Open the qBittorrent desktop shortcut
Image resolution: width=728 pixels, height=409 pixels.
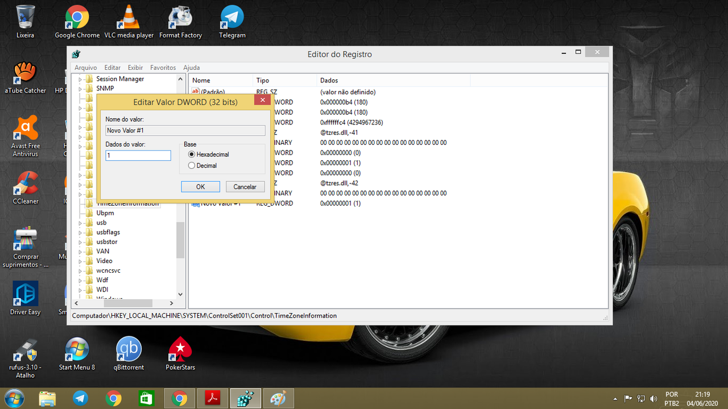129,353
